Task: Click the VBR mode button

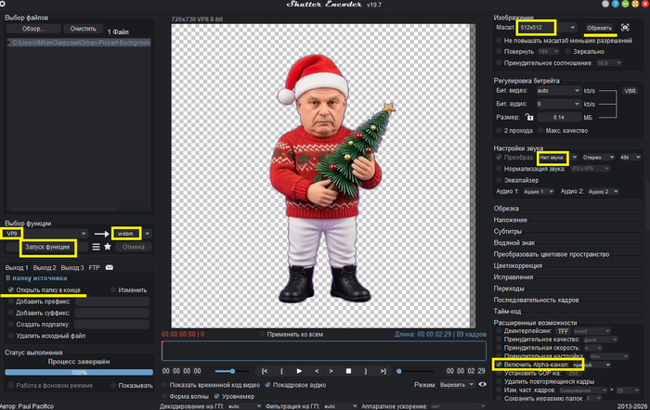Action: 630,91
